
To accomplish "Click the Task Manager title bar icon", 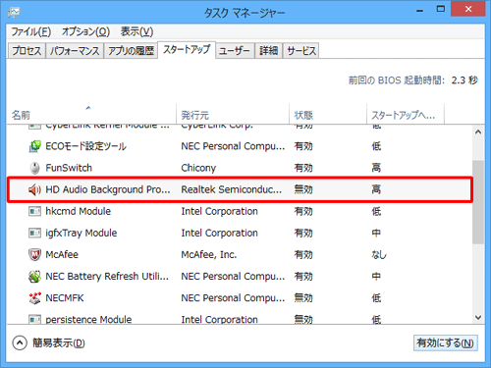I will 14,13.
